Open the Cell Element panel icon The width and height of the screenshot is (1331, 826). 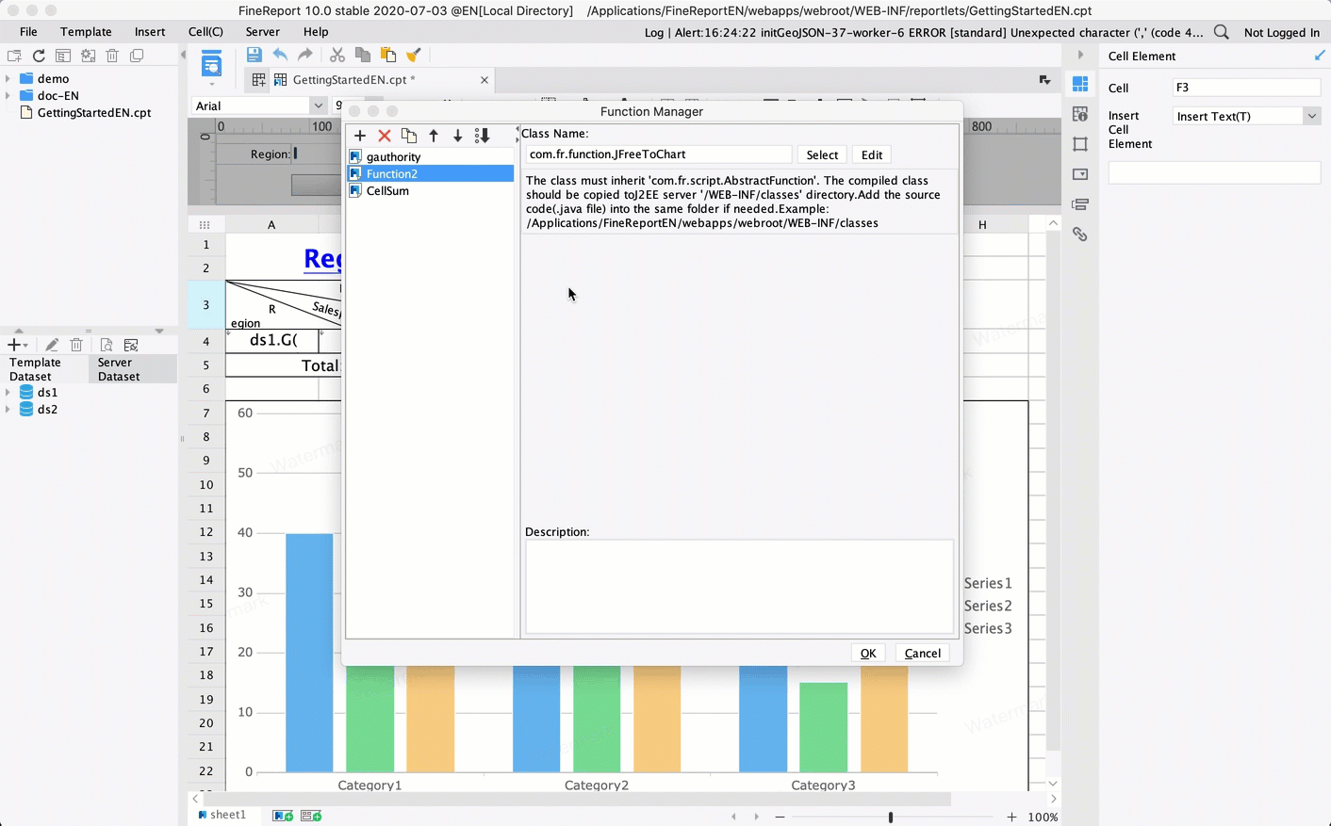(x=1080, y=84)
